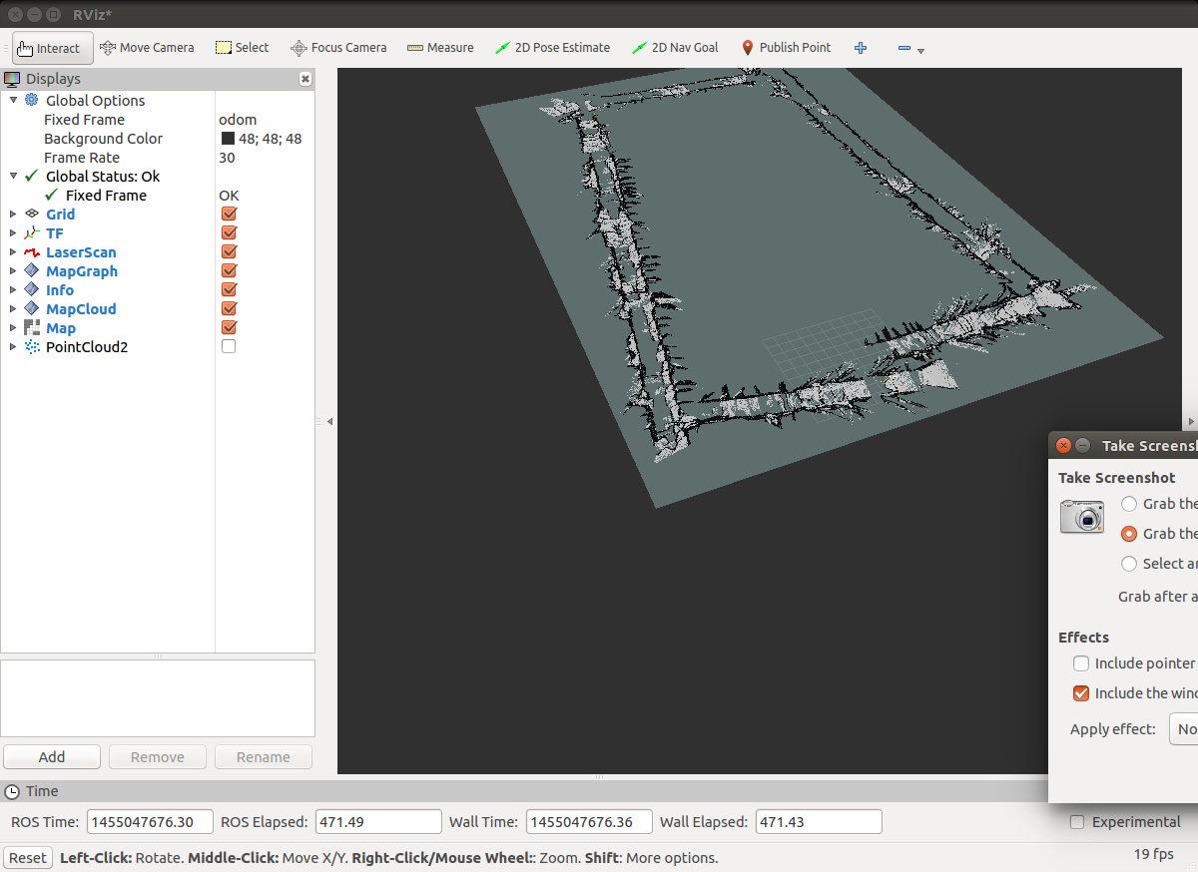Image resolution: width=1198 pixels, height=872 pixels.
Task: Click the Publish Point tool
Action: [787, 48]
